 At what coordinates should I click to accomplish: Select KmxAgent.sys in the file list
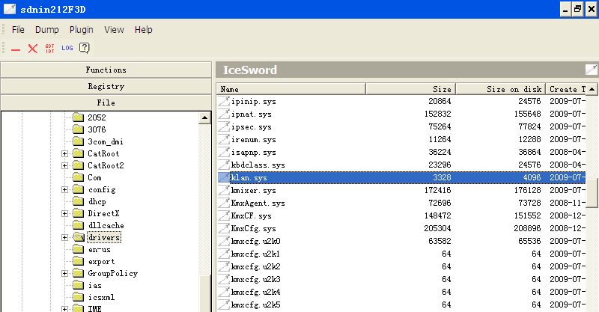click(258, 203)
